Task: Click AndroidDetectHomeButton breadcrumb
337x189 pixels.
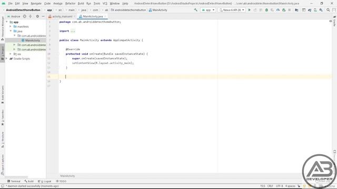Action: pos(23,10)
